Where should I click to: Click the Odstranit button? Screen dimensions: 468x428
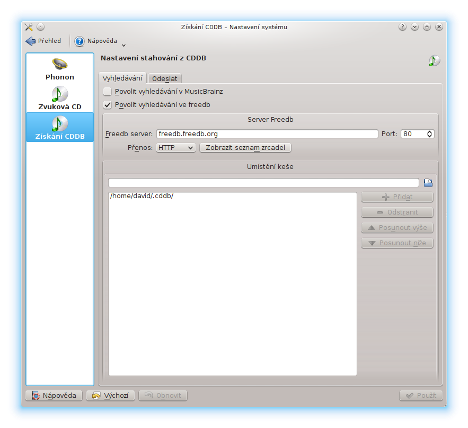(397, 212)
